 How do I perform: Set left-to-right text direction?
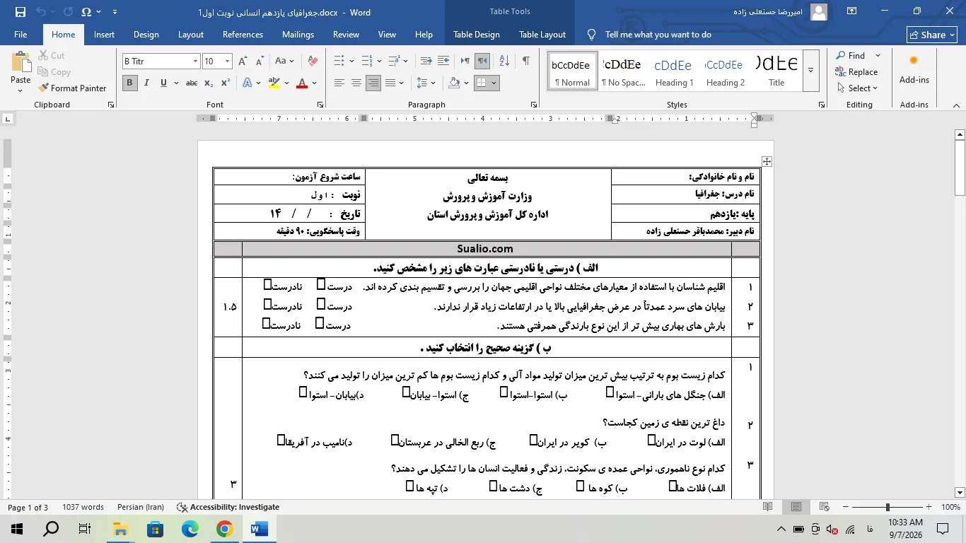[465, 62]
